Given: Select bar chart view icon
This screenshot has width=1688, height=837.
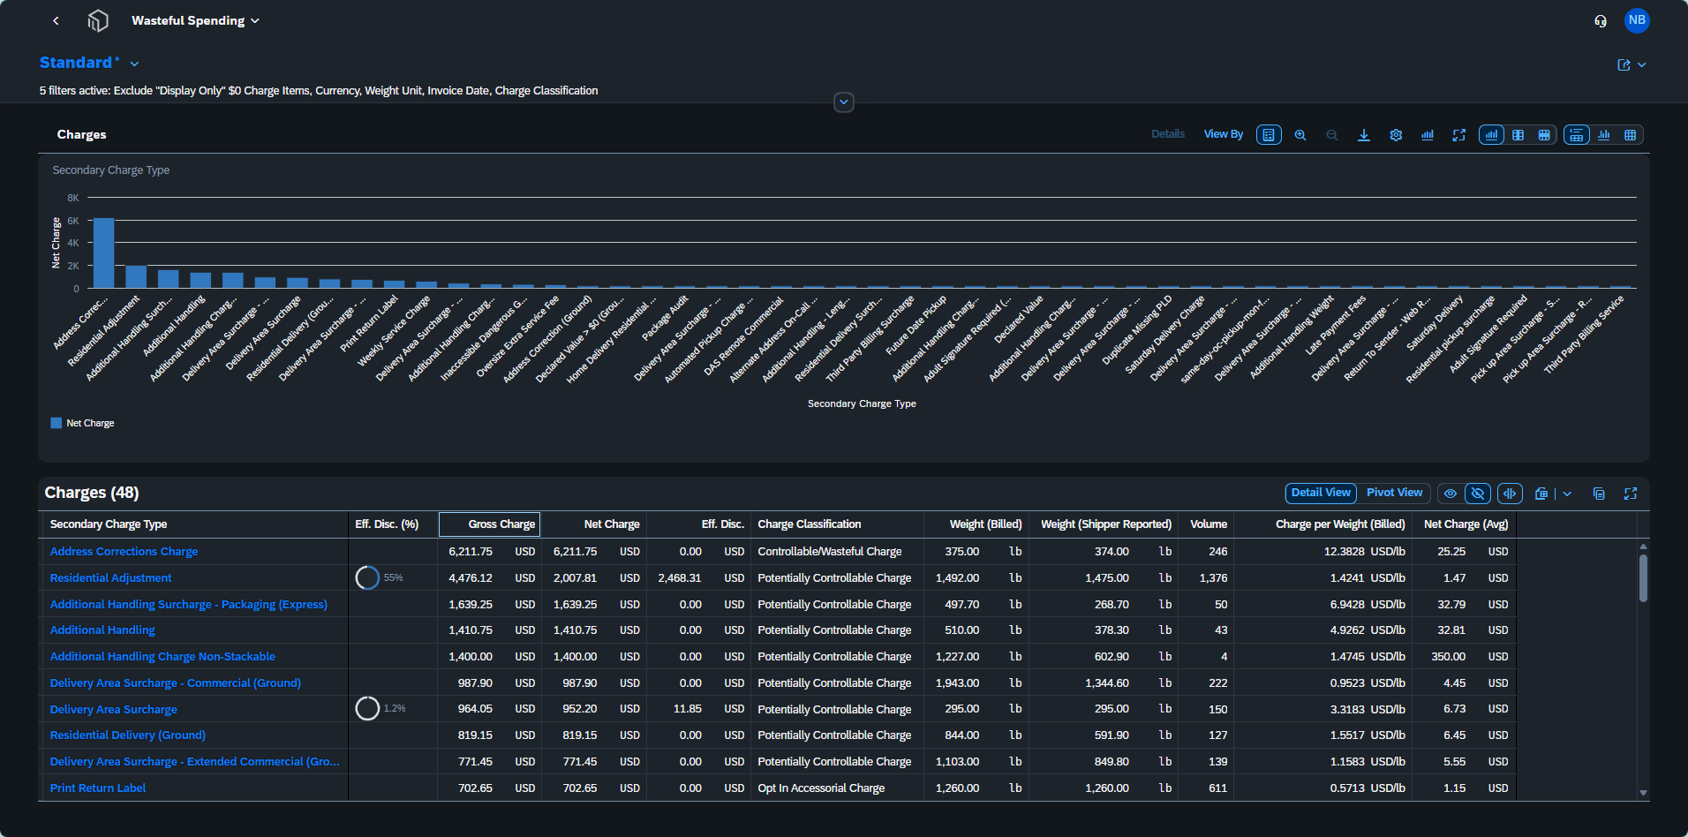Looking at the screenshot, I should click(1604, 135).
